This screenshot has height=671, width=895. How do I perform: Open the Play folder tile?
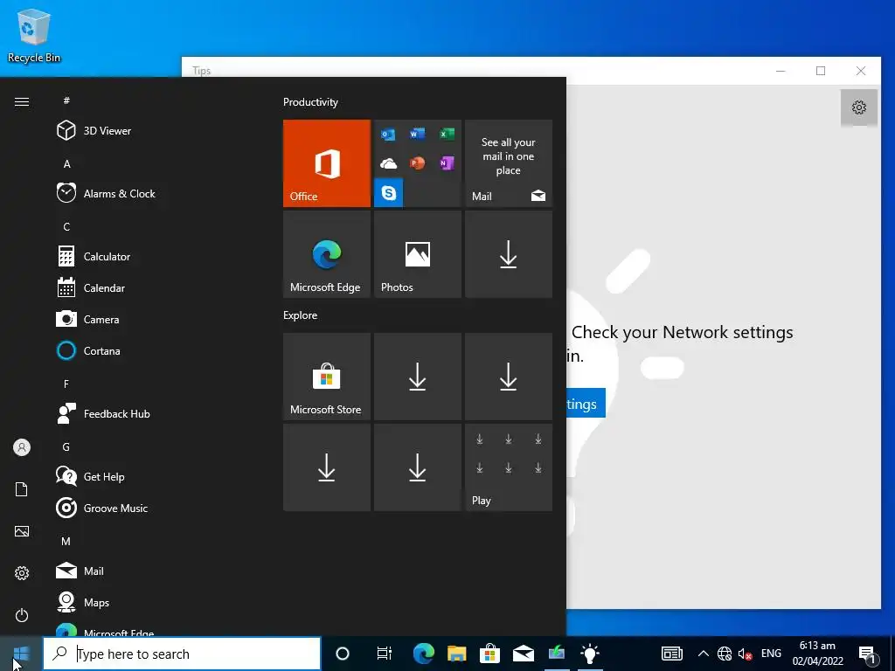coord(509,467)
